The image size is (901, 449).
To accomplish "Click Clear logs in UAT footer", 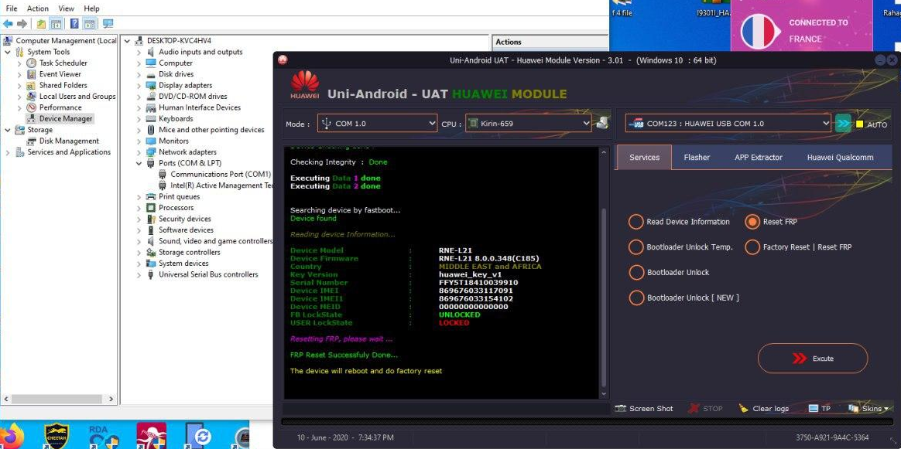I will tap(764, 408).
